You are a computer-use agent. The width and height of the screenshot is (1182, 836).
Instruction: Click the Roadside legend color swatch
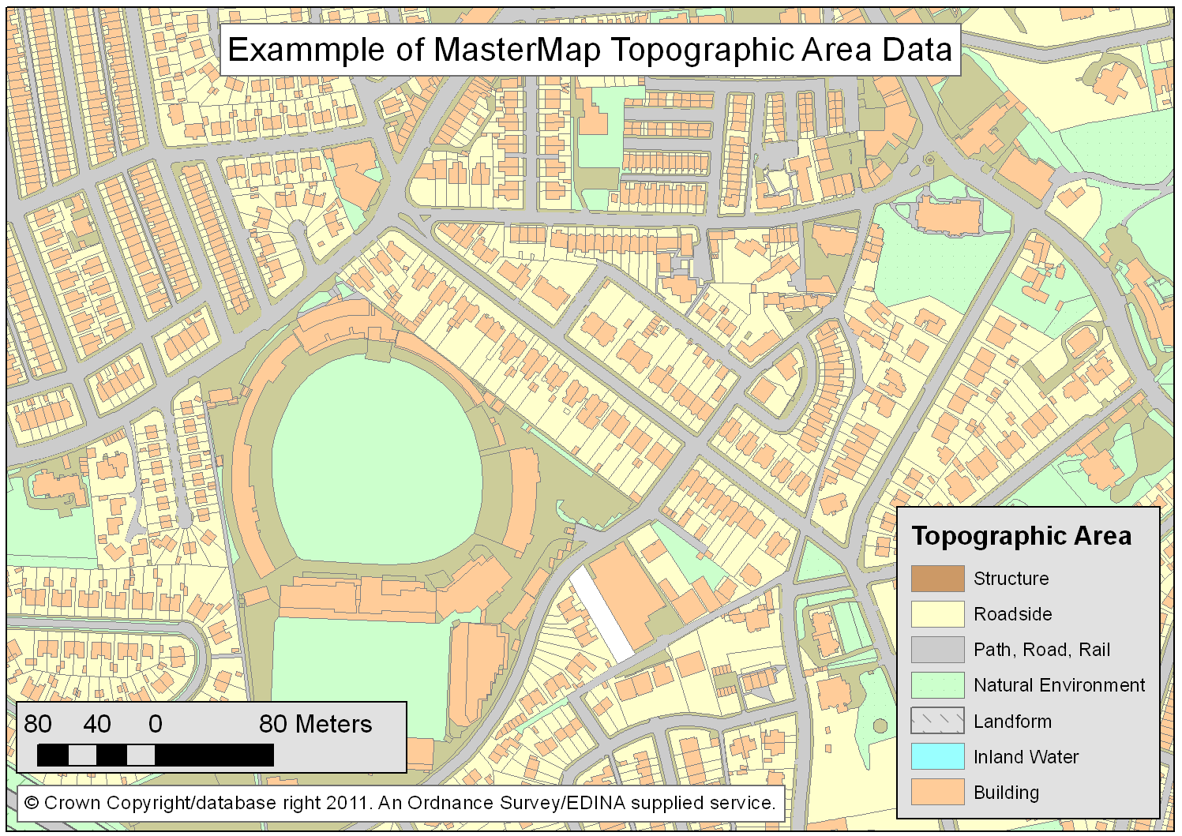[x=937, y=614]
